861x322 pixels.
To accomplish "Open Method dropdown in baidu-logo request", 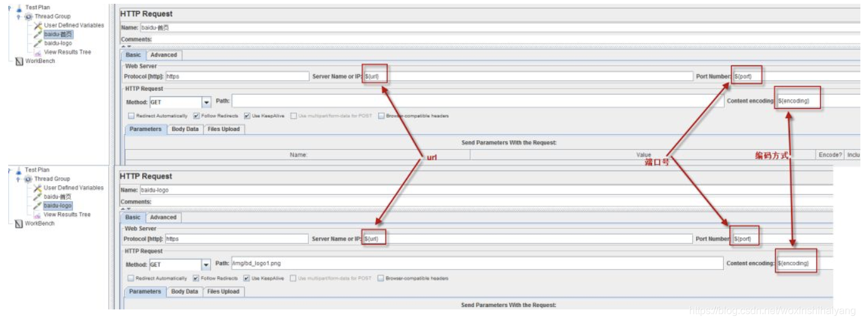I will (x=206, y=265).
